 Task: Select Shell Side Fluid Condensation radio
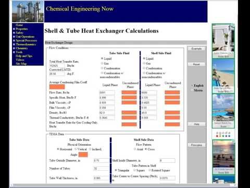coord(144,68)
